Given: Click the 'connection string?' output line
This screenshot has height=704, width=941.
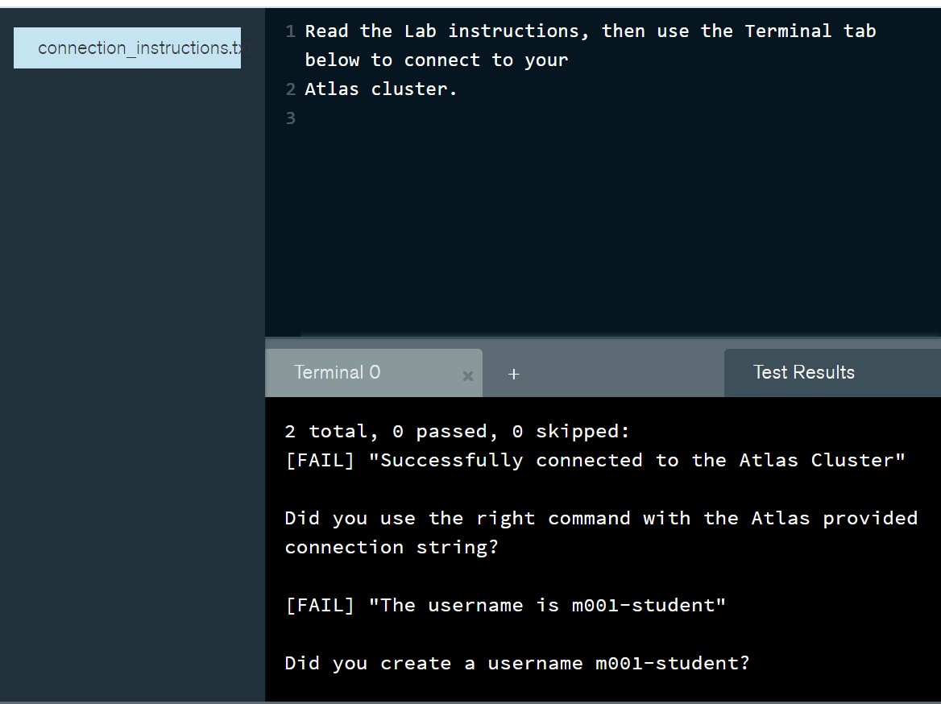Looking at the screenshot, I should click(x=392, y=548).
